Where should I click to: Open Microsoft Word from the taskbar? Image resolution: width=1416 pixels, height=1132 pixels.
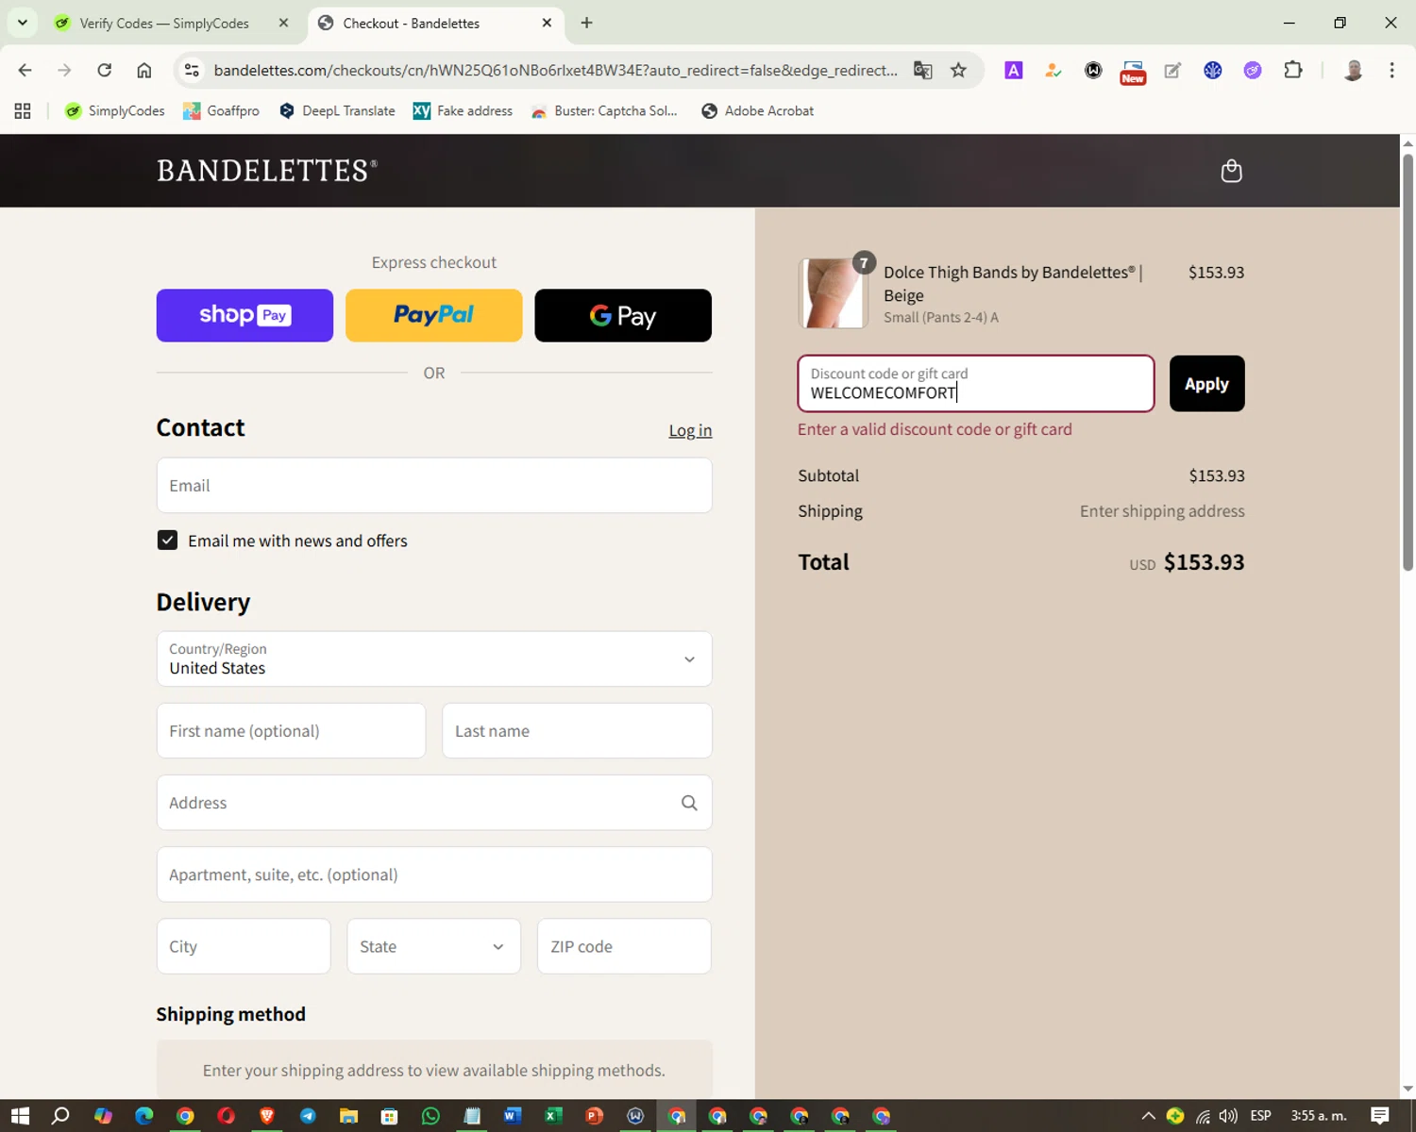[x=512, y=1116]
